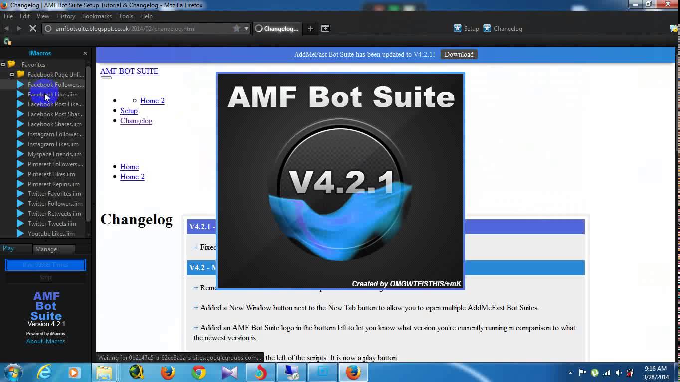Open the URL bar history dropdown
The height and width of the screenshot is (382, 680).
click(x=246, y=29)
